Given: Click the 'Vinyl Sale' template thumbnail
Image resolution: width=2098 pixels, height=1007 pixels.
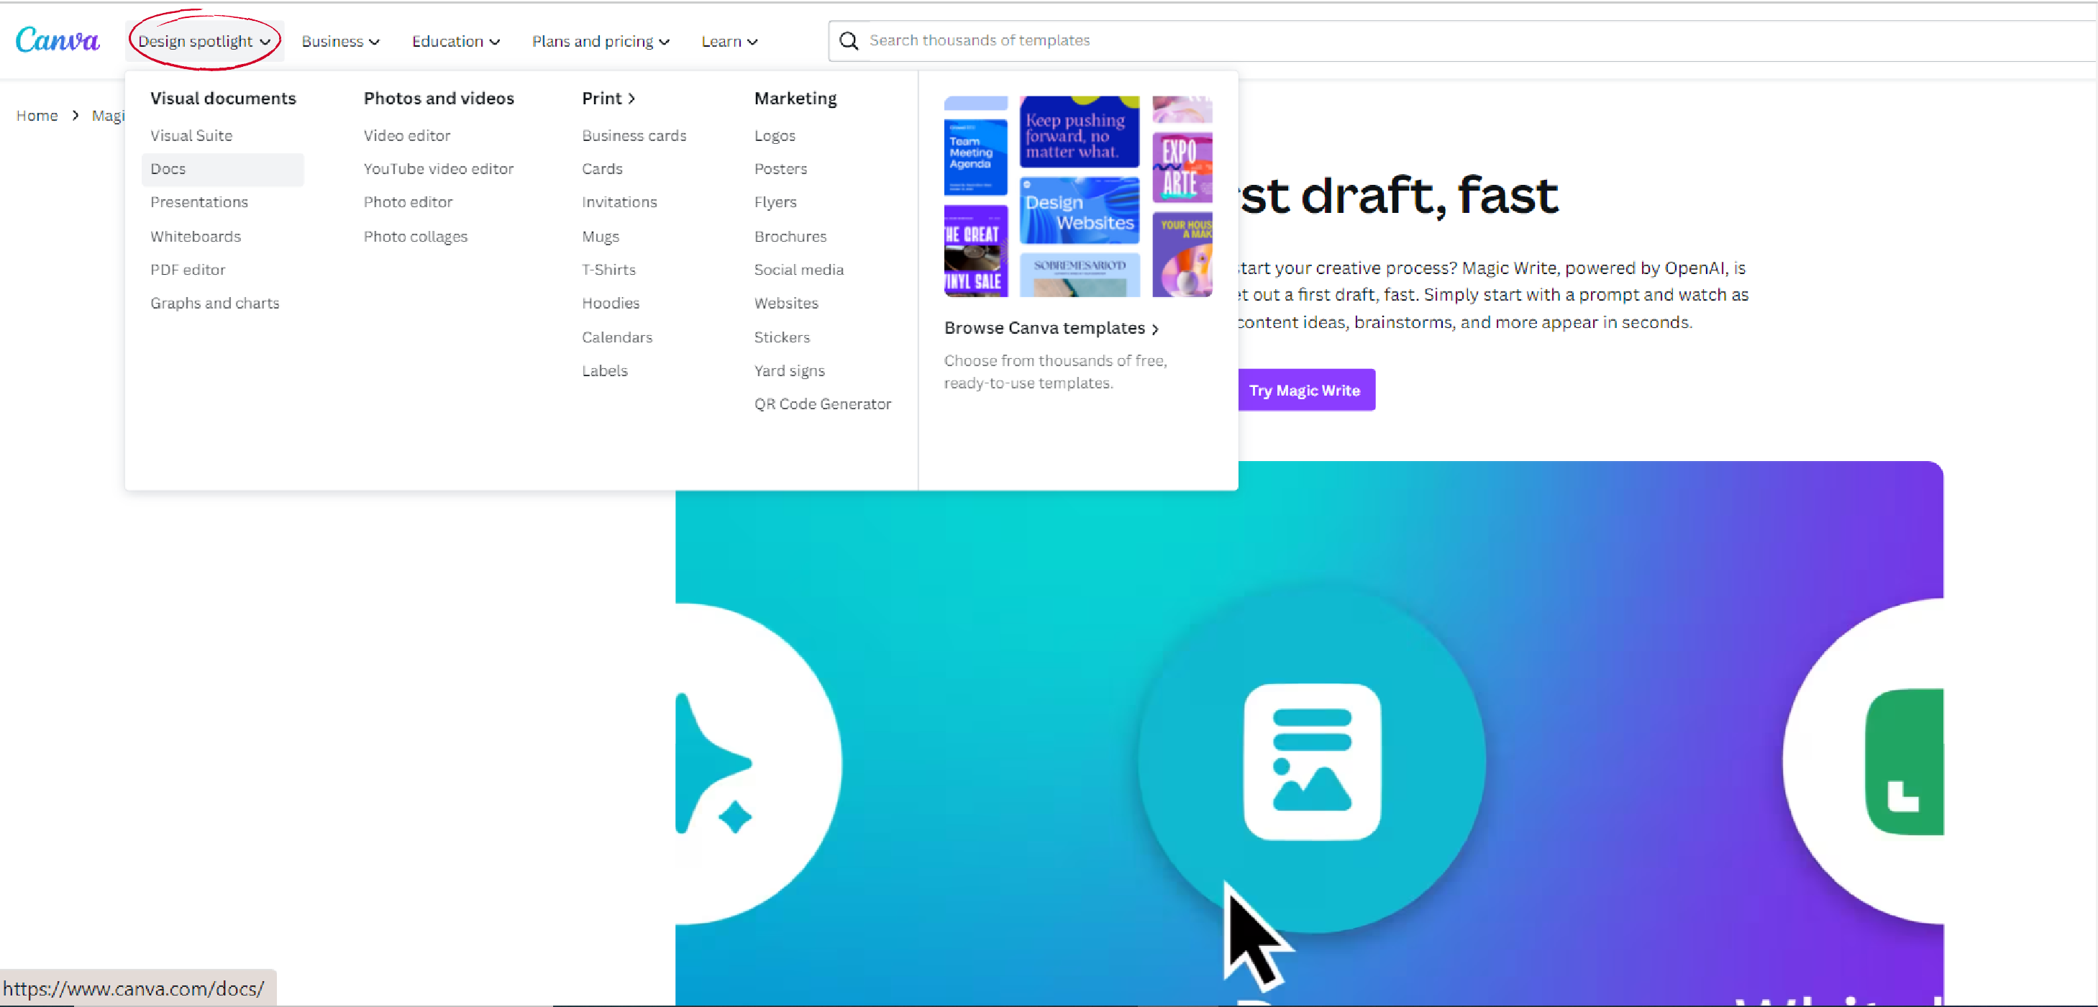Looking at the screenshot, I should click(975, 251).
